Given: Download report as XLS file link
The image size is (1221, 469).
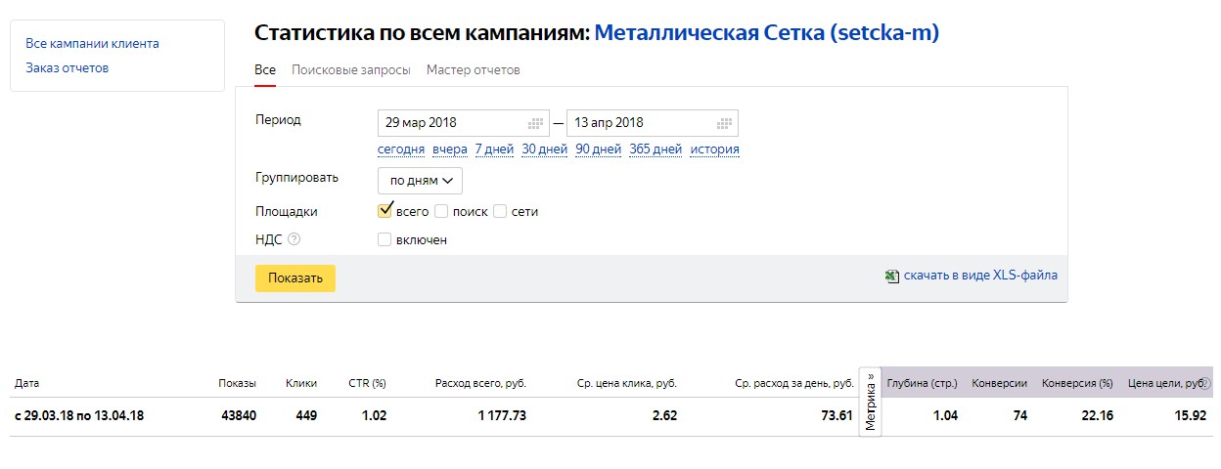Looking at the screenshot, I should [x=980, y=276].
